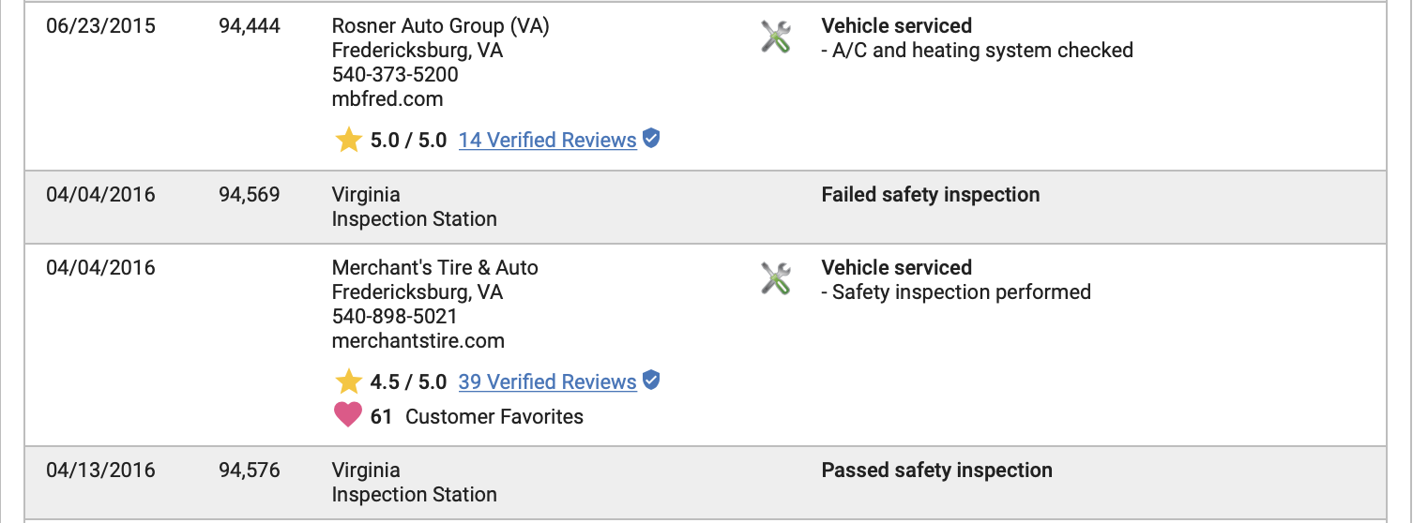Click the merchantstire.com website text
This screenshot has width=1413, height=523.
pyautogui.click(x=418, y=341)
